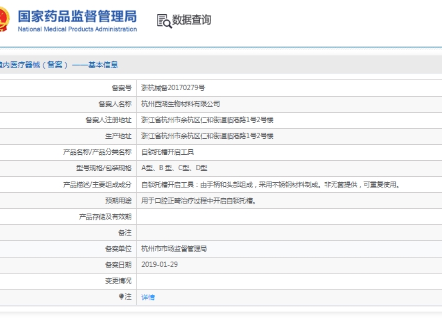This screenshot has width=442, height=321.
Task: Select 杭州市市场监督管理局 authority value
Action: pos(174,248)
